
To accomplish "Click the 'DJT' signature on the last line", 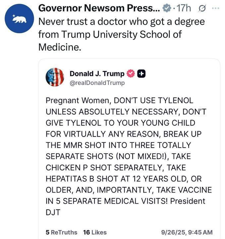I will (x=53, y=212).
